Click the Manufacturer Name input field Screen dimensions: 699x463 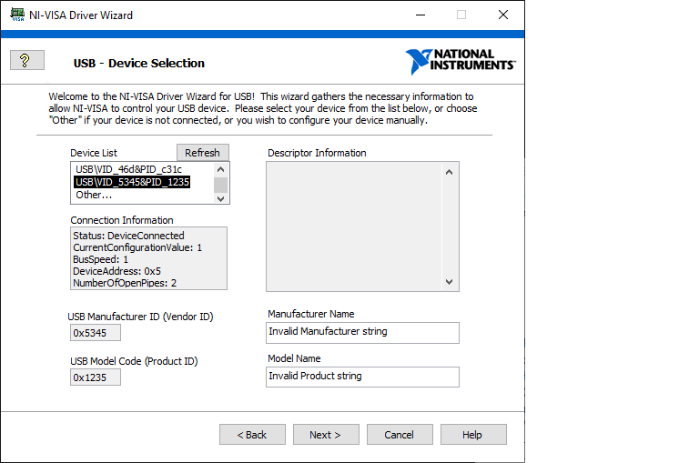coord(362,333)
